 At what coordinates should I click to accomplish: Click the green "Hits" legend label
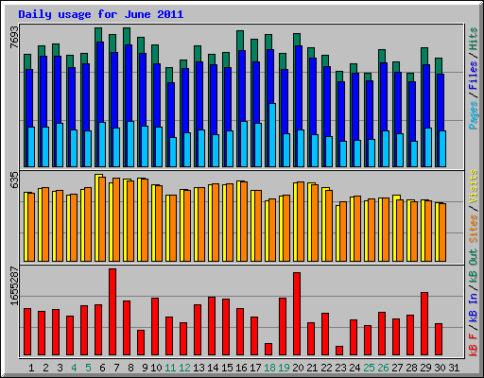[x=474, y=39]
